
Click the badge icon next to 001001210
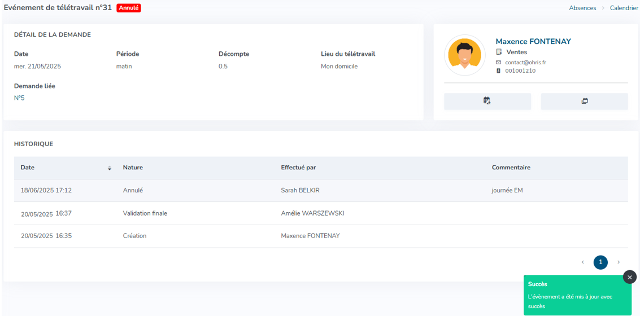498,71
